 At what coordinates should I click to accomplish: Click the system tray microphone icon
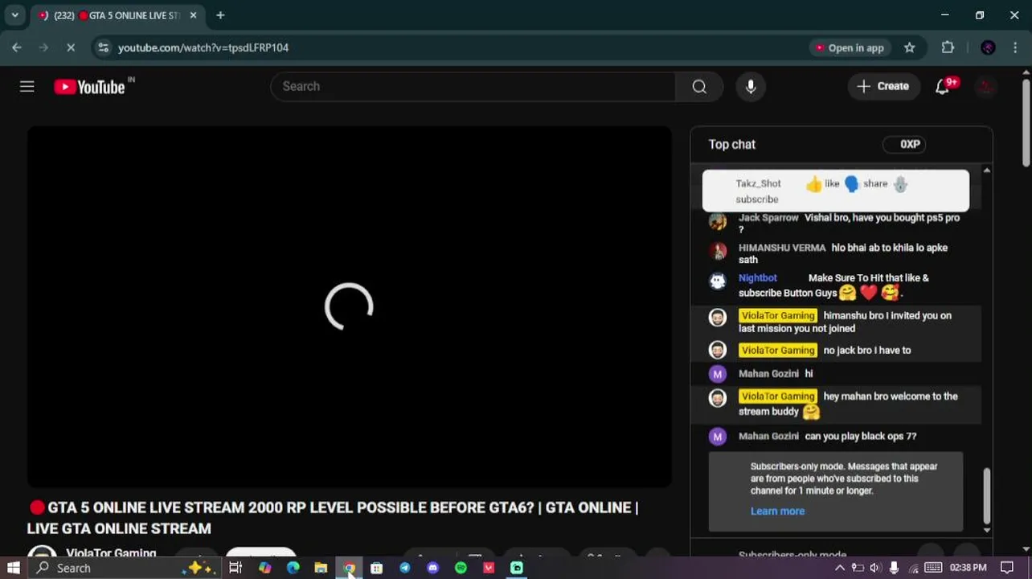tap(894, 568)
